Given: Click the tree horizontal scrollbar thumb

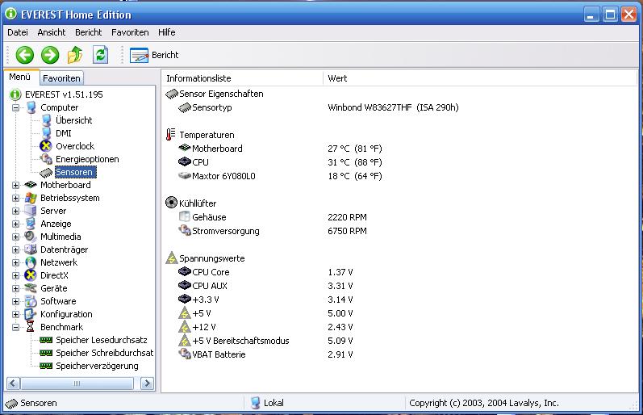Looking at the screenshot, I should (77, 384).
